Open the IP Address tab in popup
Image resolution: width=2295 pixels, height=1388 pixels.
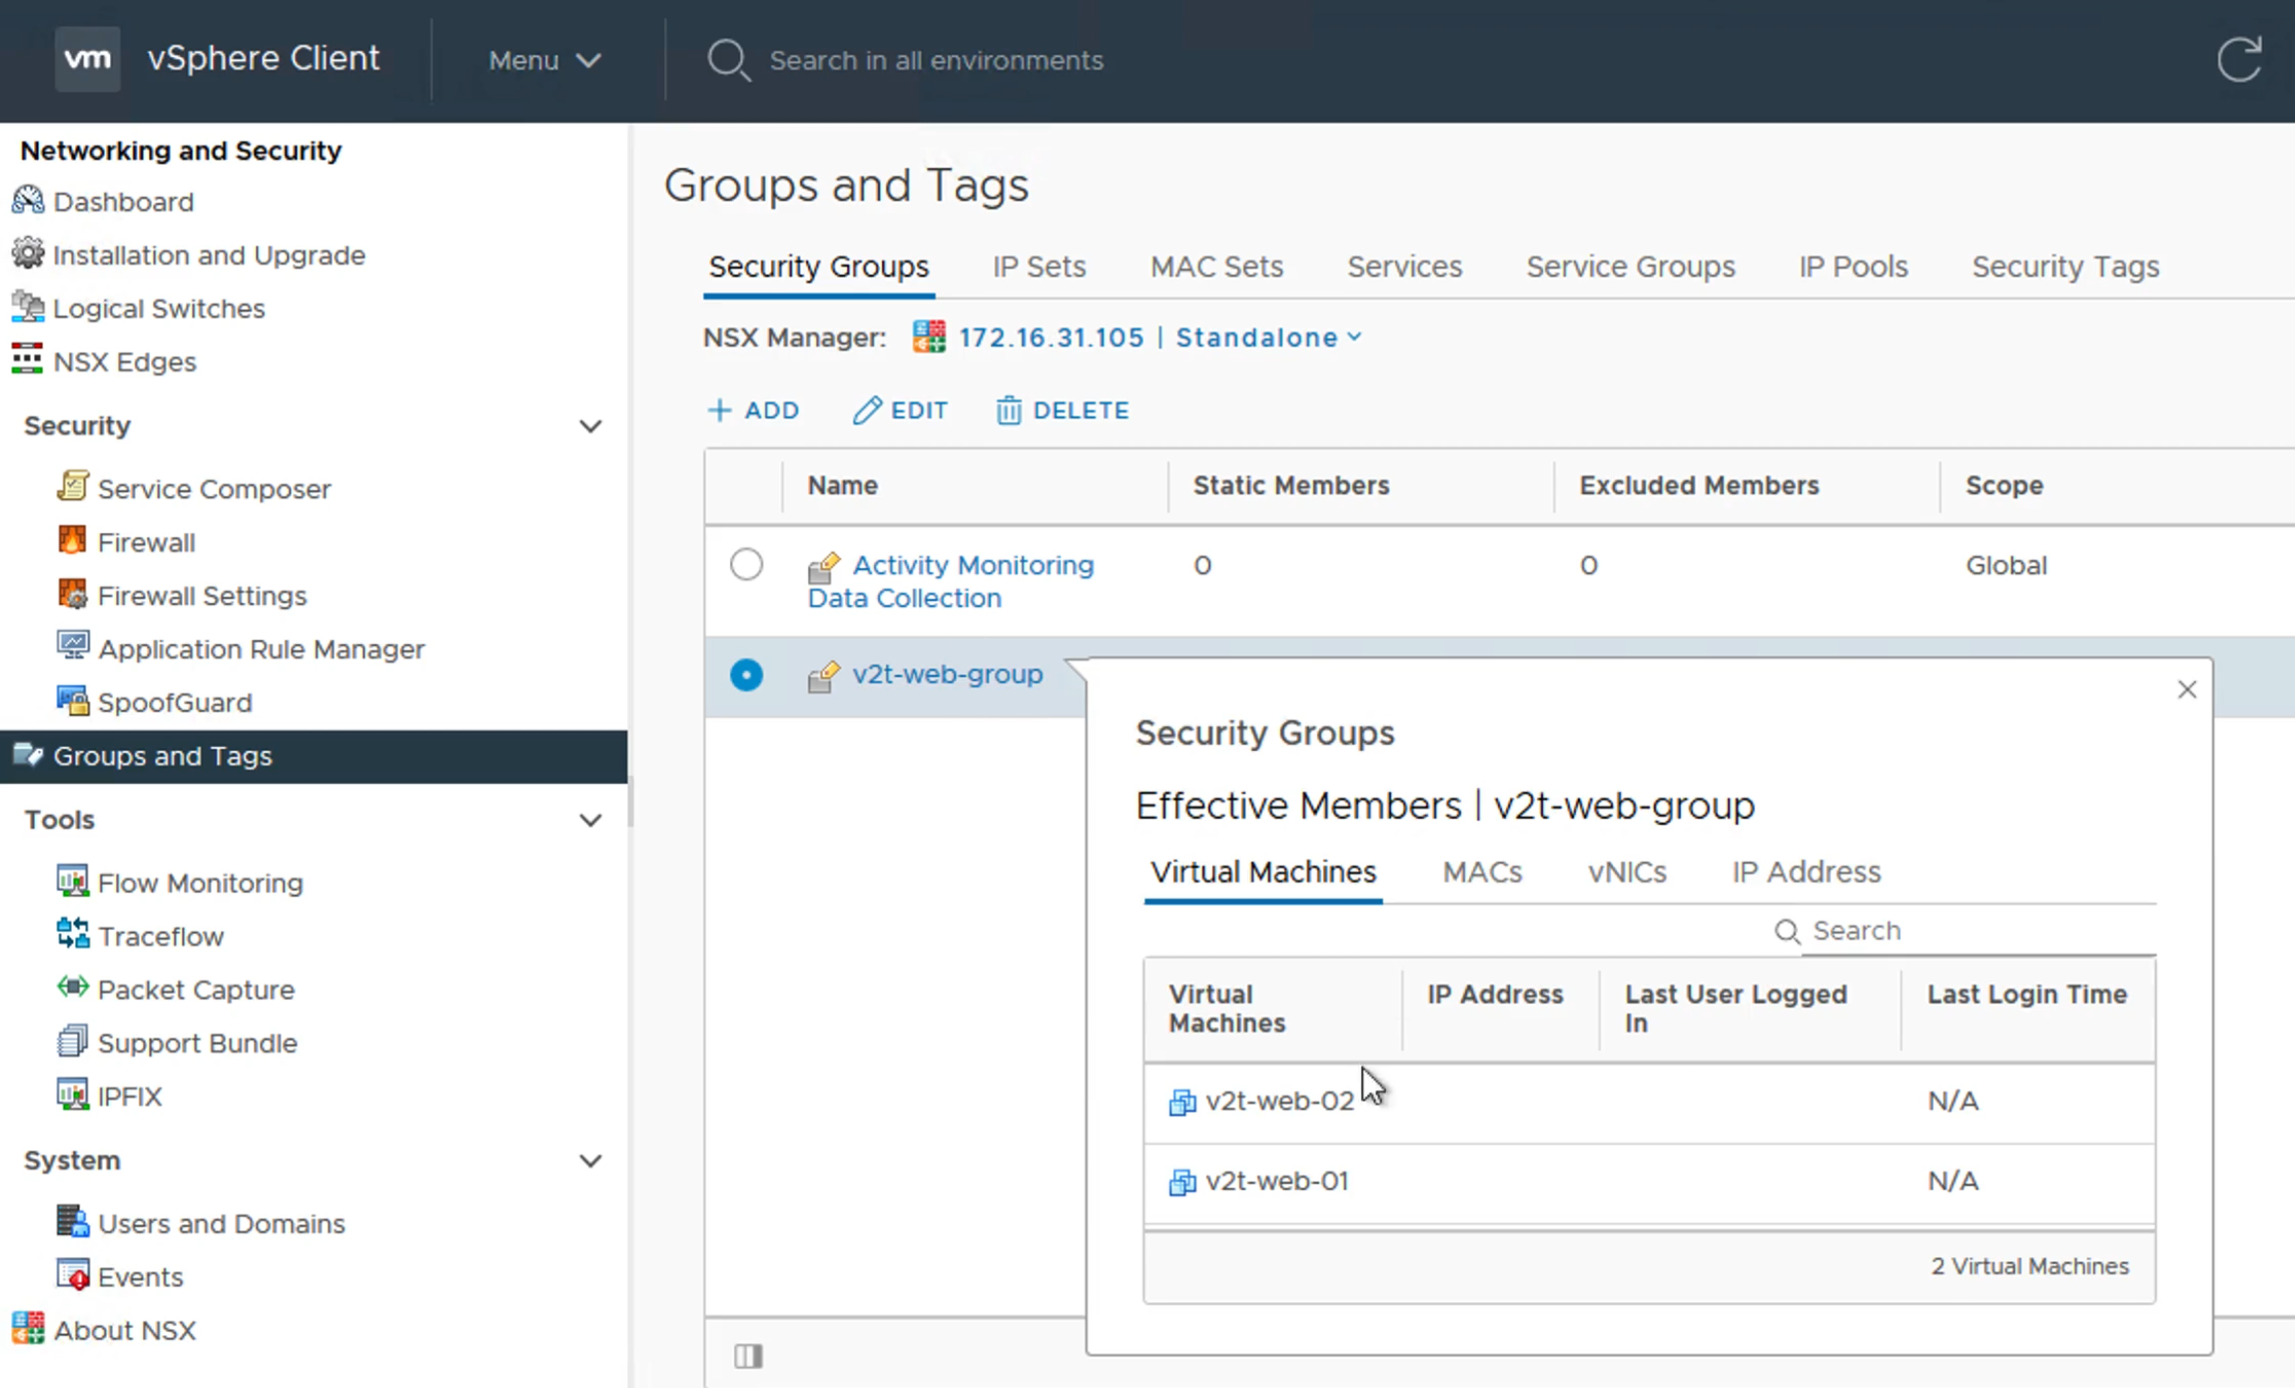[1806, 872]
